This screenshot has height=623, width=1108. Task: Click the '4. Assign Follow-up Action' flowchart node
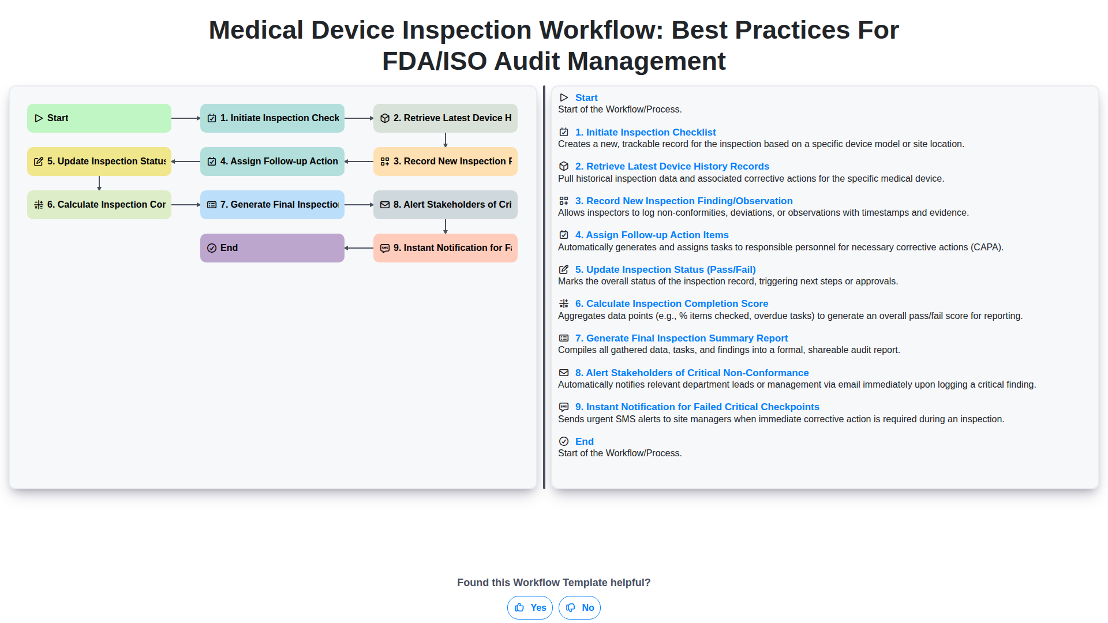(x=272, y=162)
